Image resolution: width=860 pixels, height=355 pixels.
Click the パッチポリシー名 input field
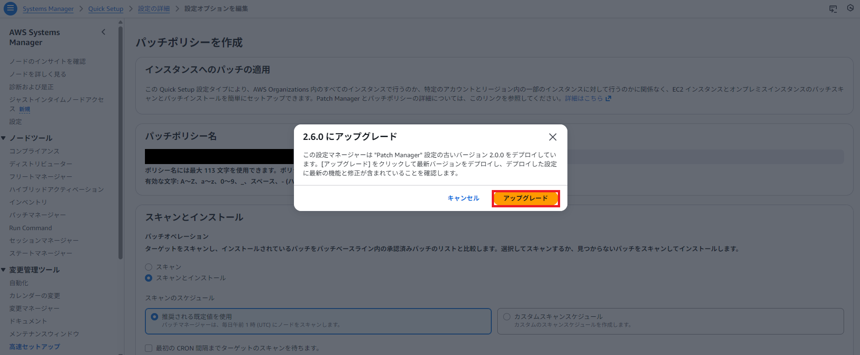494,157
